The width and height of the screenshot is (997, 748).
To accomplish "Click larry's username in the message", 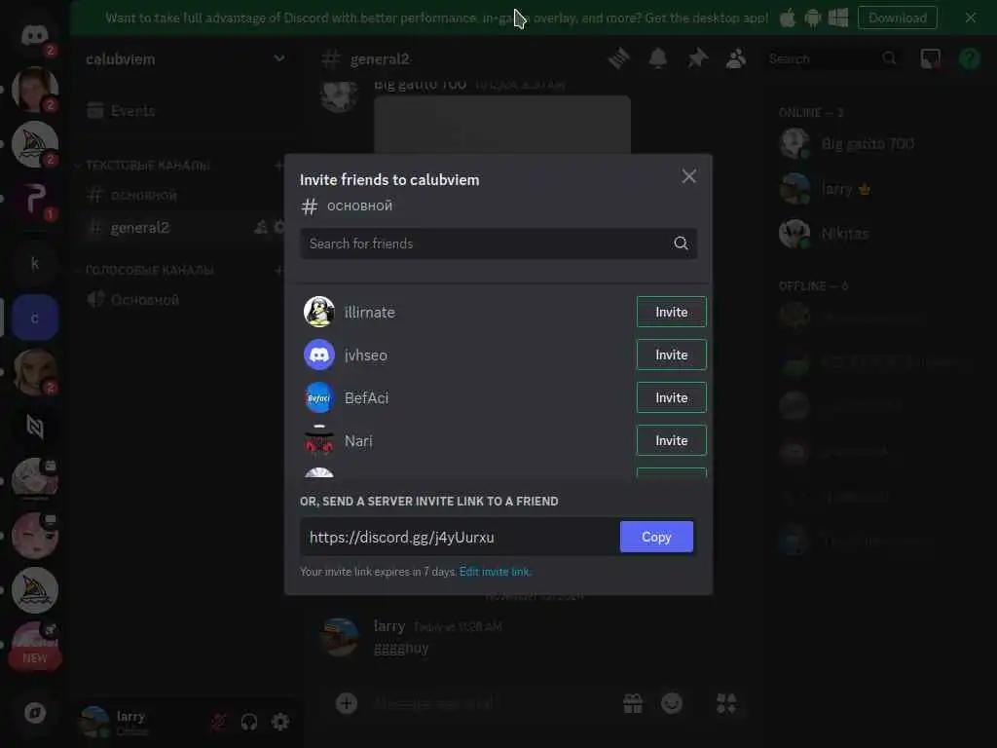I will 389,626.
